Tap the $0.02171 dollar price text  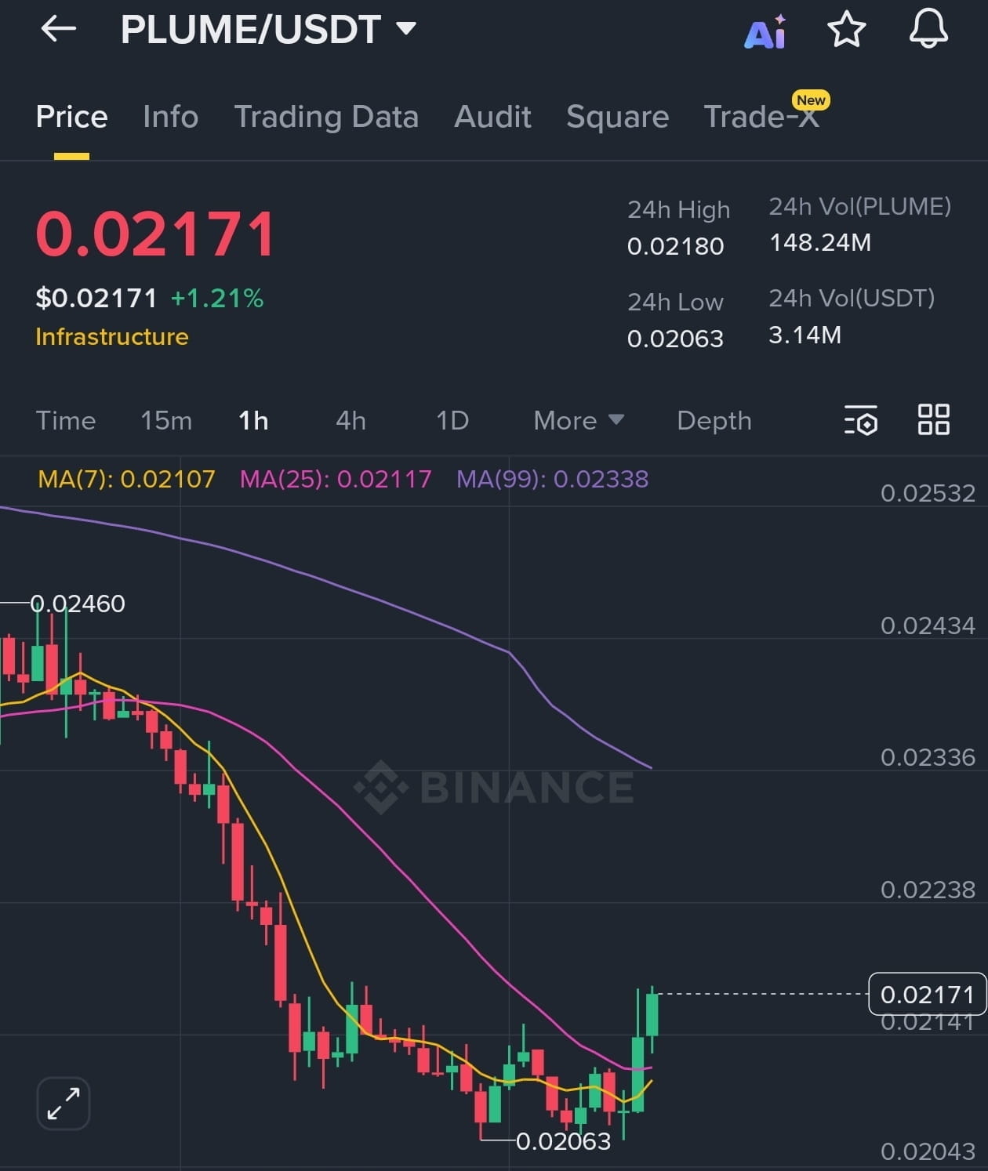coord(96,298)
